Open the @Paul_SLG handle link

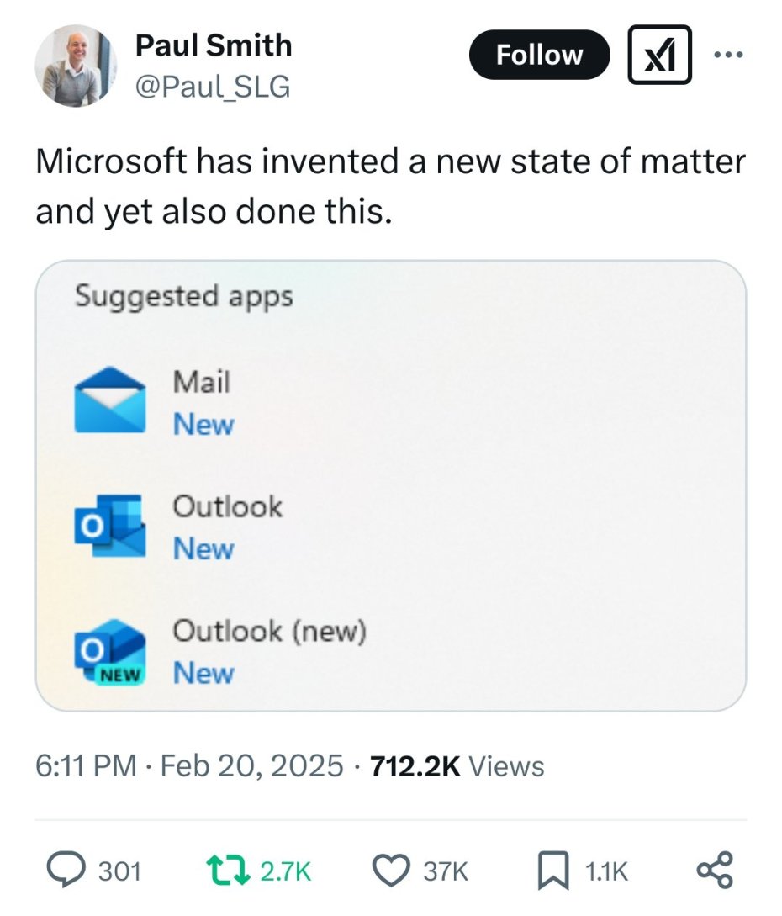coord(213,86)
